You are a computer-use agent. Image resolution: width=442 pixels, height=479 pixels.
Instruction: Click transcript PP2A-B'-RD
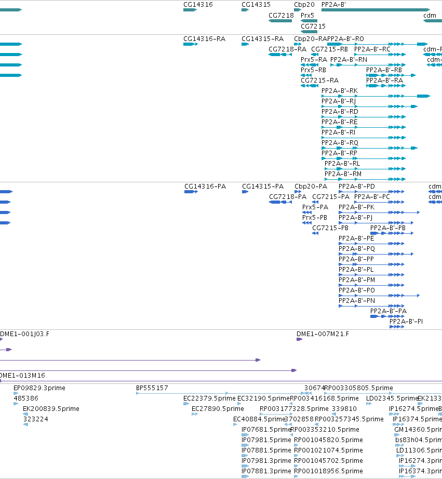coord(340,112)
